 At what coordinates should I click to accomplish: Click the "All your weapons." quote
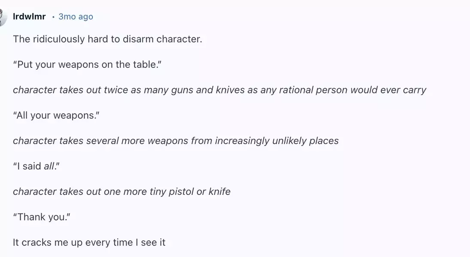pyautogui.click(x=56, y=116)
